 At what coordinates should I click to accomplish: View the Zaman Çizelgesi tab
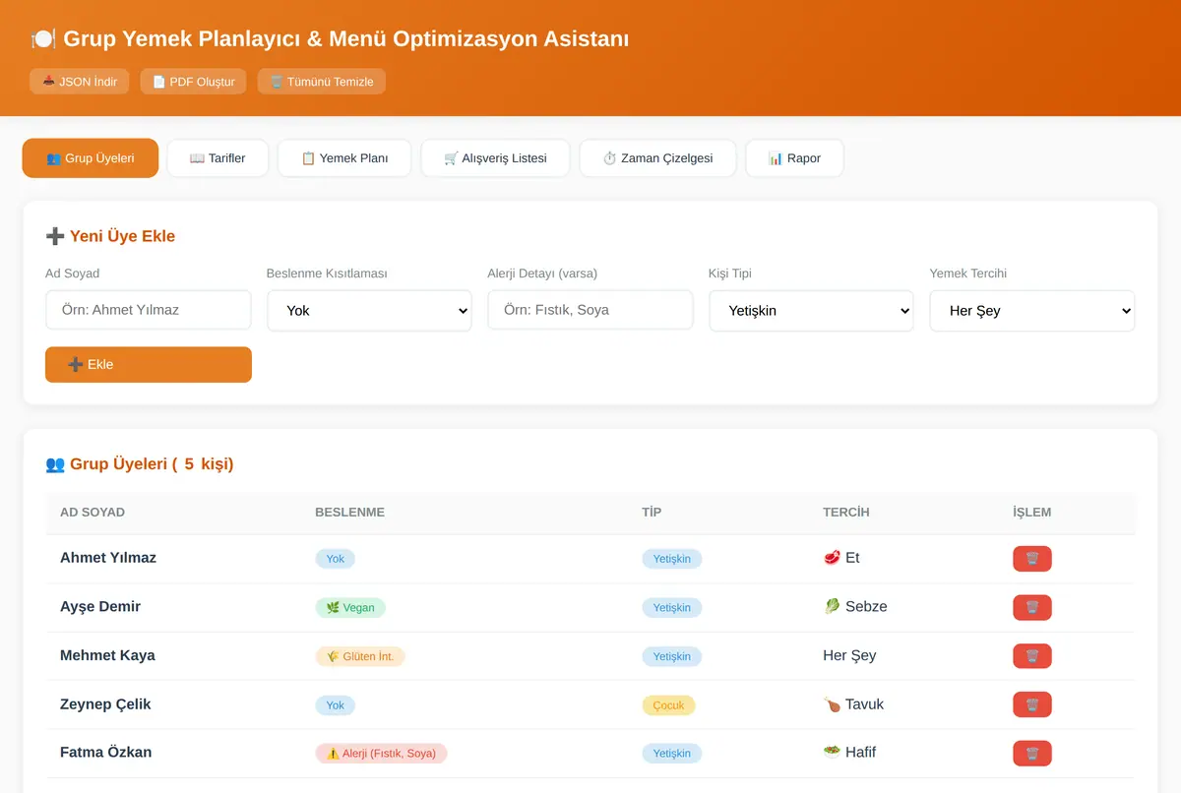coord(657,158)
